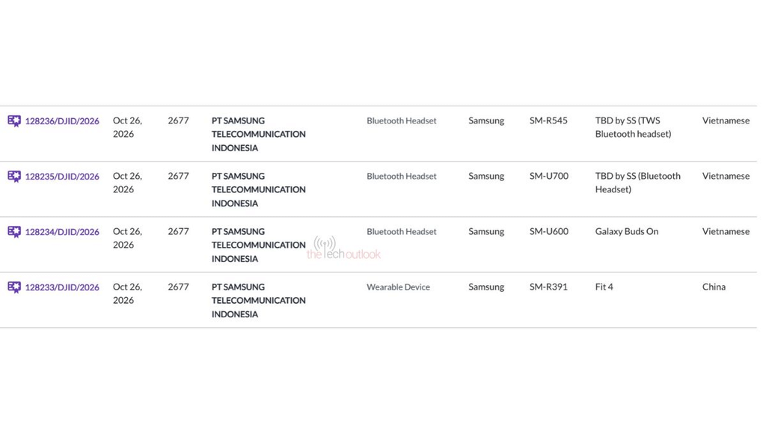Click the Galaxy Buds On product name
The height and width of the screenshot is (431, 766).
pyautogui.click(x=627, y=232)
